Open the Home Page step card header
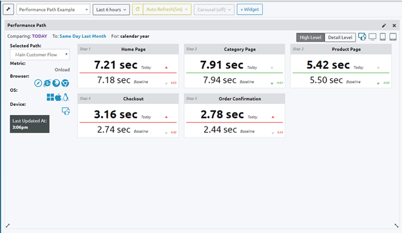402x233 pixels. (128, 49)
